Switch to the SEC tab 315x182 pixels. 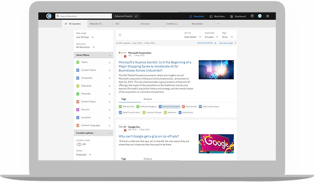pyautogui.click(x=125, y=24)
